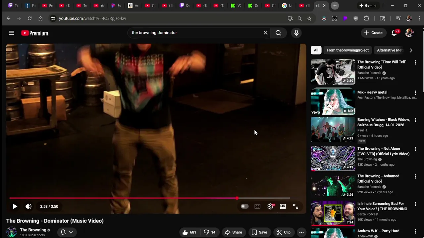424x238 pixels.
Task: Open options for Ashamed video
Action: point(415,177)
